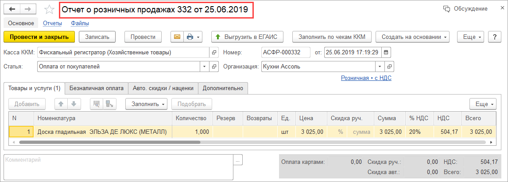
Task: Switch to Авто. скидки / наценки tab
Action: [x=163, y=88]
